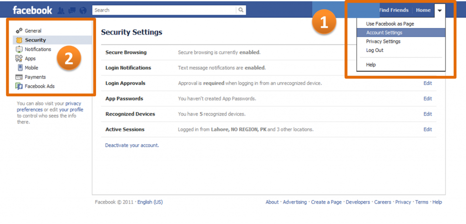Screen dimensions: 466x224
Task: Open the Payments card icon
Action: [19, 77]
